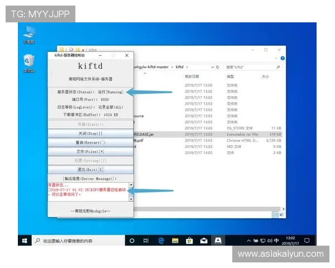The height and width of the screenshot is (268, 335).
Task: Stop the kiftd server with 关闭(Stop)
Action: pos(90,133)
